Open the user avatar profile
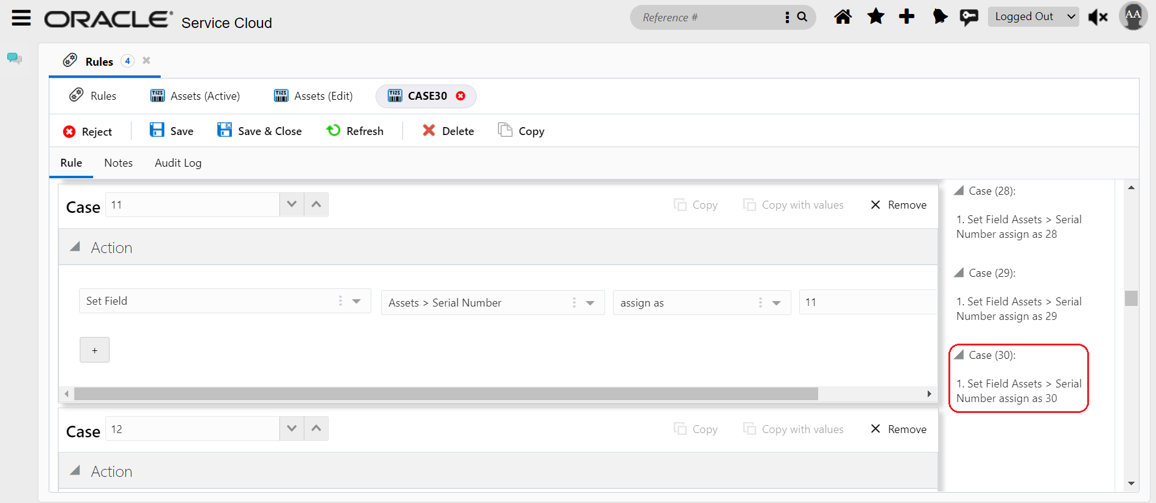This screenshot has width=1156, height=503. [x=1133, y=16]
